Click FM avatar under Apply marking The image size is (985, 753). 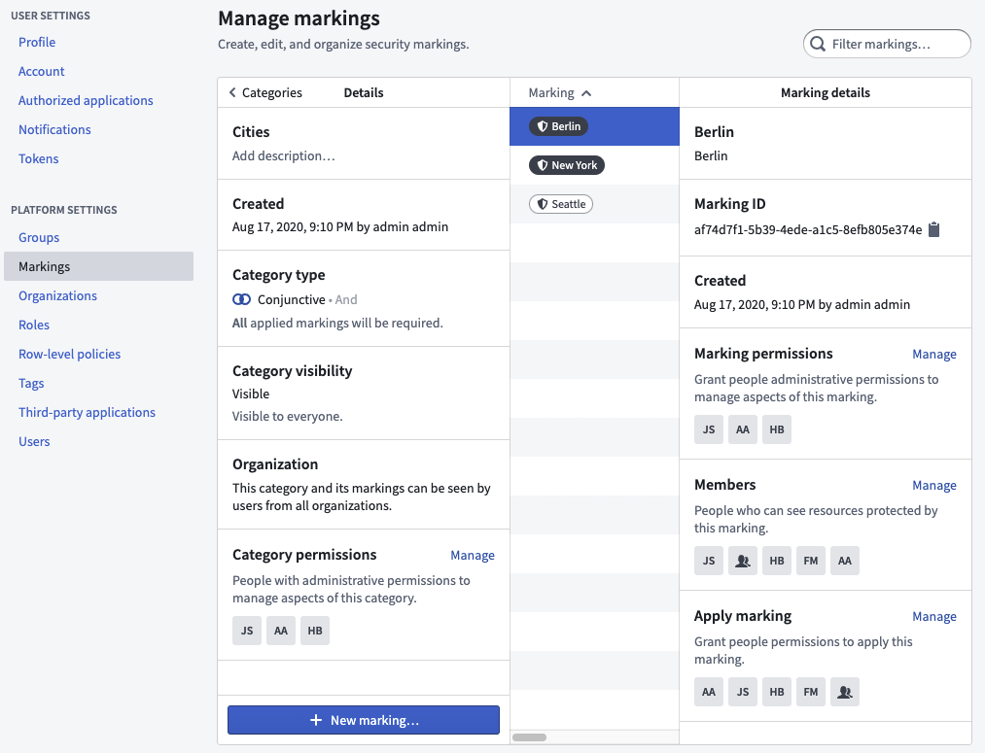(x=810, y=692)
